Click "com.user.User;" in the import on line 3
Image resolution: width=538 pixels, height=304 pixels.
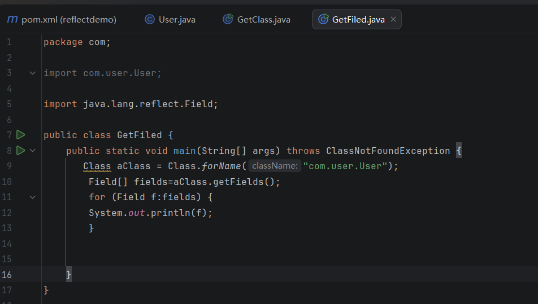pos(122,73)
